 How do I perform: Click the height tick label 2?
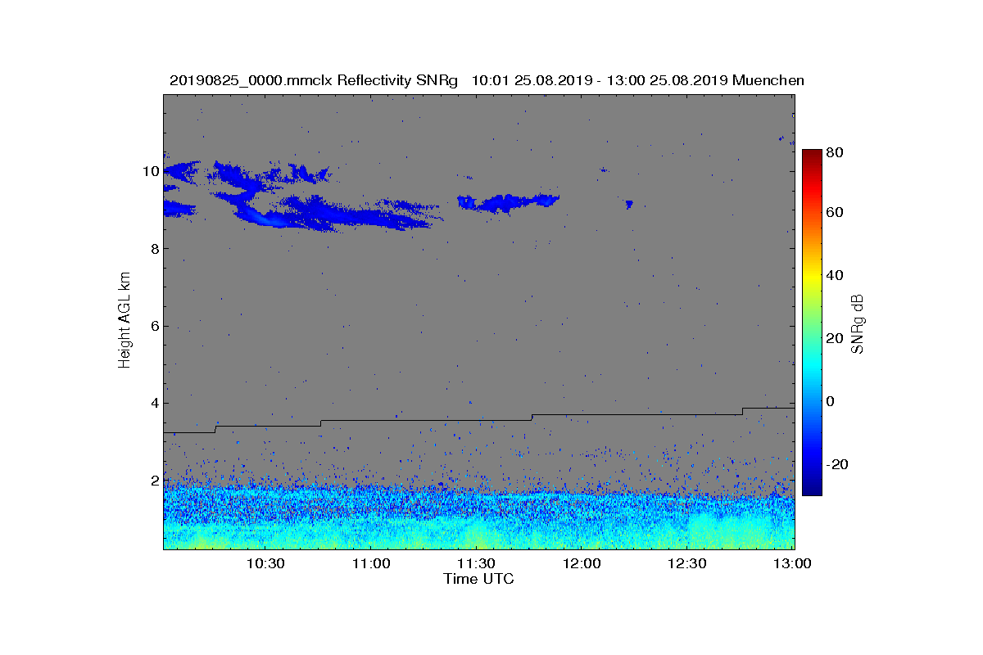click(x=153, y=480)
